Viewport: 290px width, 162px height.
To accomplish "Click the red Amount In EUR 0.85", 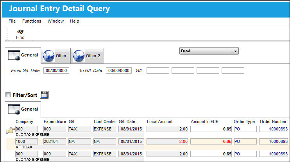I will point(211,141).
